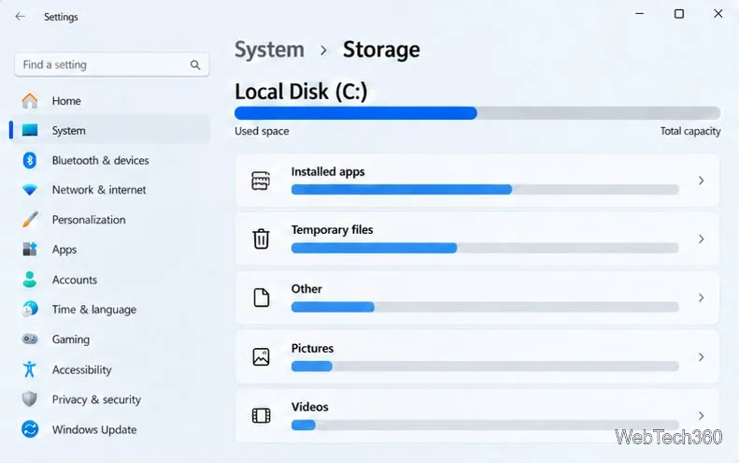Navigate to Apps settings
Image resolution: width=739 pixels, height=463 pixels.
[x=110, y=249]
